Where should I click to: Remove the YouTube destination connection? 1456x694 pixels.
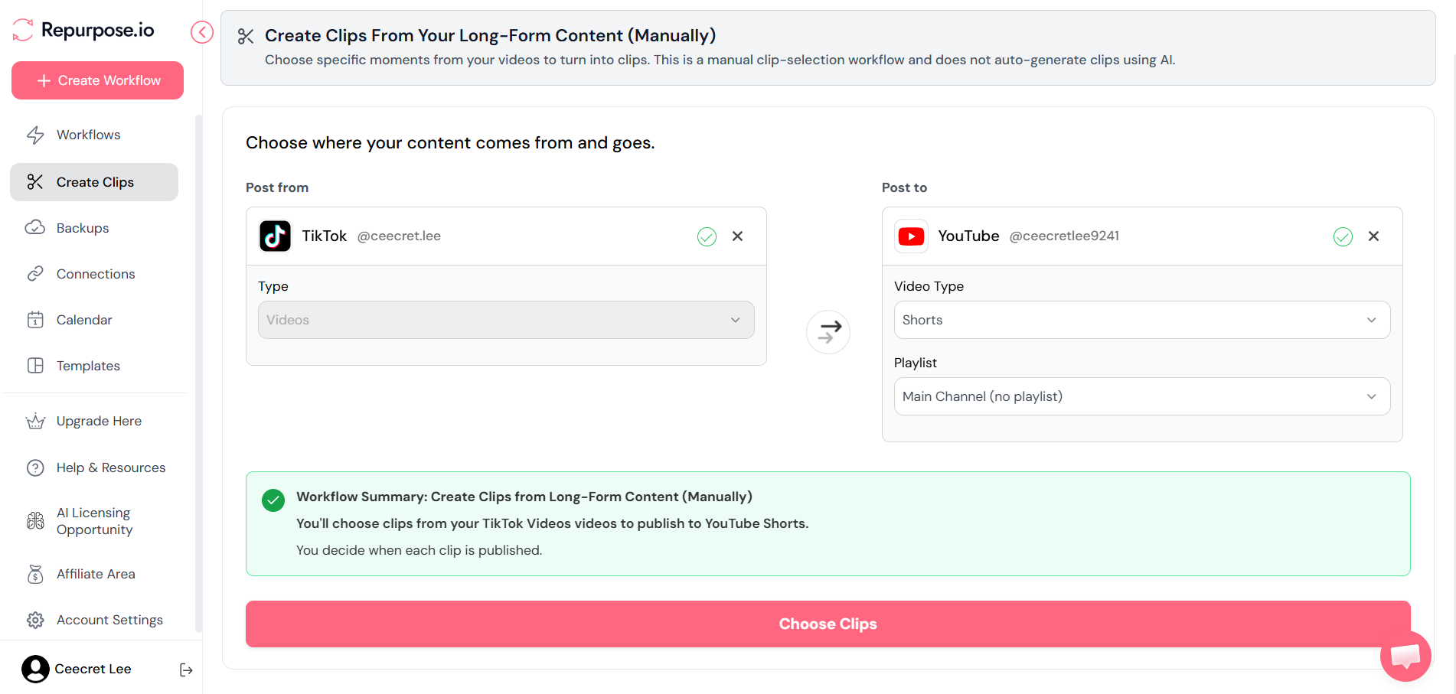pos(1373,236)
